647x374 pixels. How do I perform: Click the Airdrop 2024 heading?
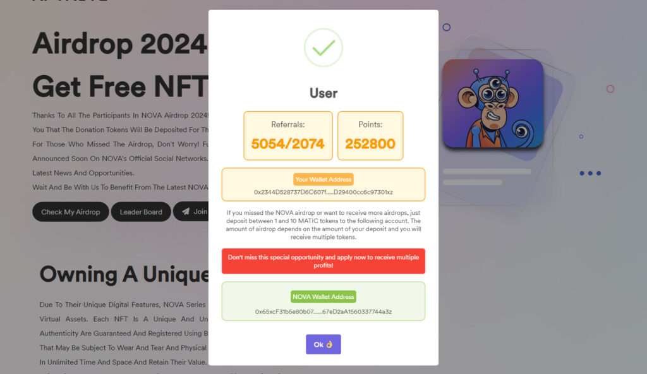pos(119,44)
